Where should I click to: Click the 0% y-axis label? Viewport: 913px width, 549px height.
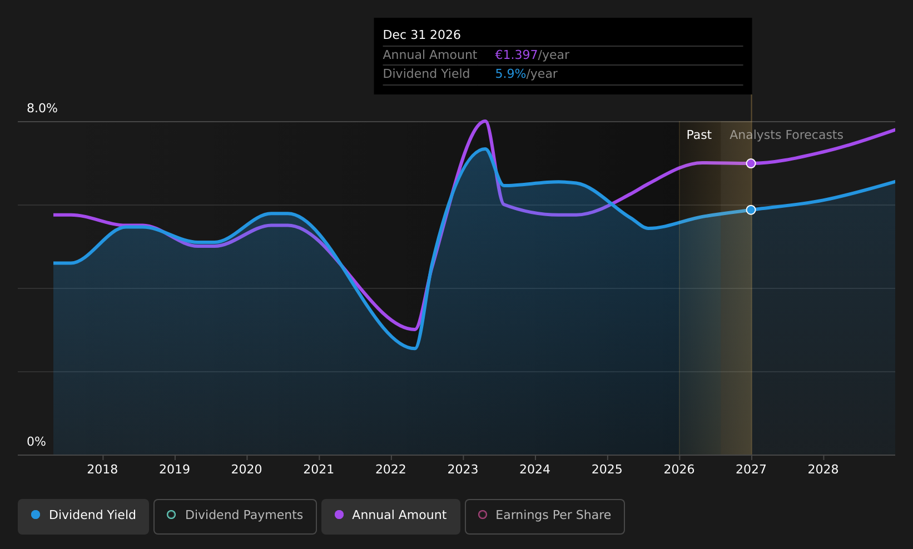click(37, 442)
